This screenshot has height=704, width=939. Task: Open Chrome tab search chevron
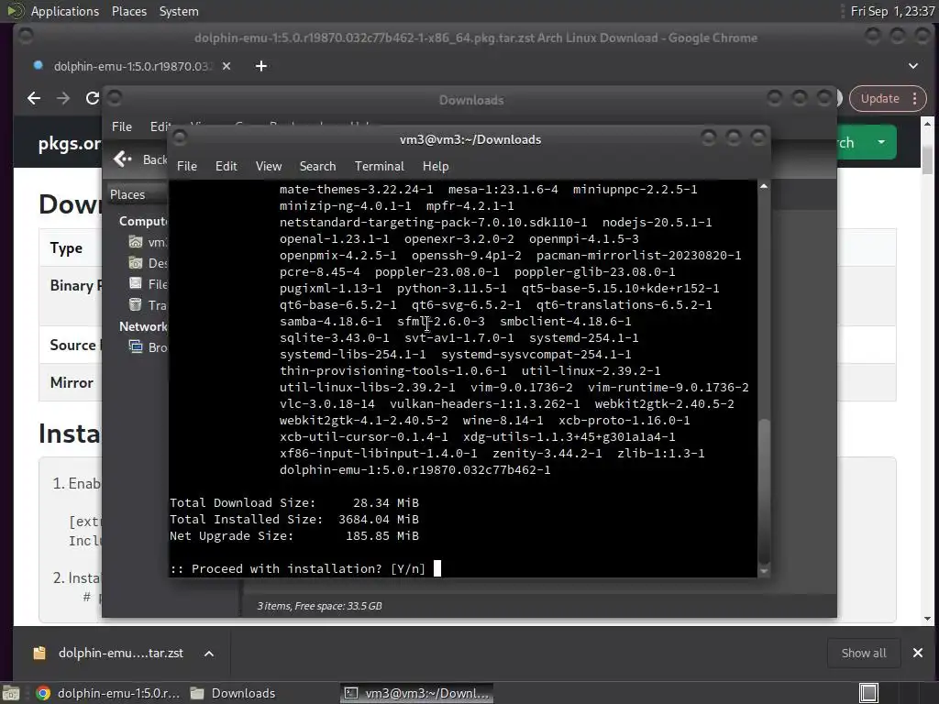coord(913,66)
